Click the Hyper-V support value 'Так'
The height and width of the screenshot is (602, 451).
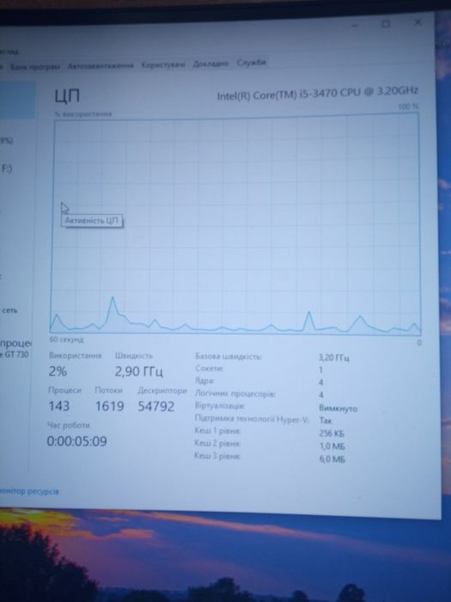[x=326, y=421]
